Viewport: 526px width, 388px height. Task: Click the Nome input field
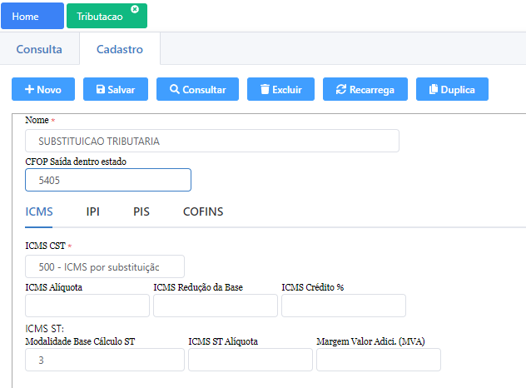tap(212, 141)
